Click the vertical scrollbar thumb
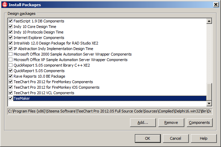The width and height of the screenshot is (221, 147). (209, 92)
